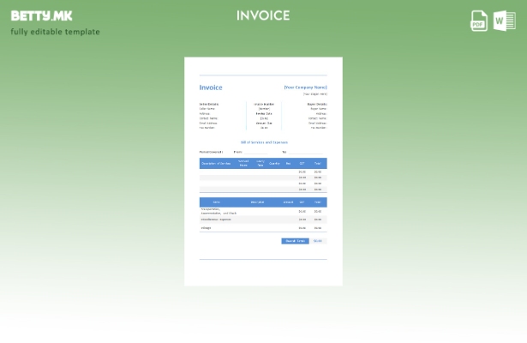Click the Word document format icon
This screenshot has height=343, width=527.
pos(505,21)
